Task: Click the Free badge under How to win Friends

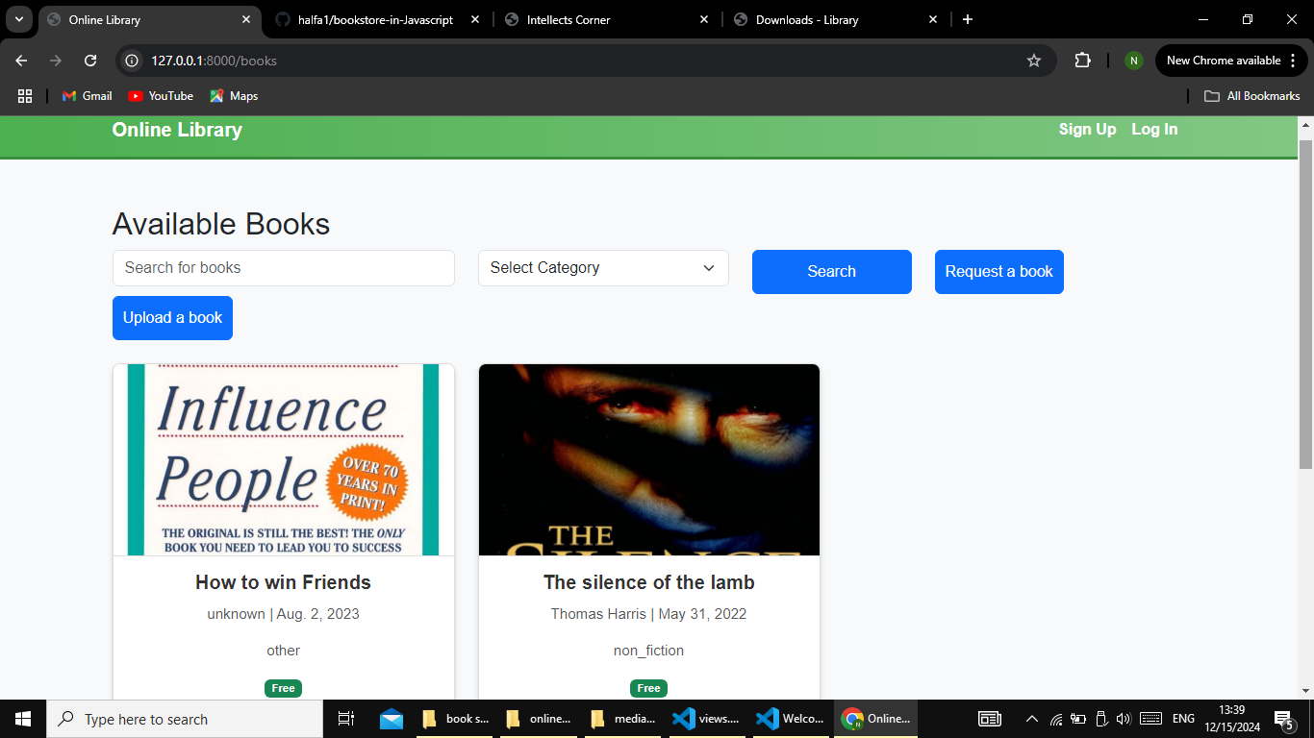Action: [283, 688]
